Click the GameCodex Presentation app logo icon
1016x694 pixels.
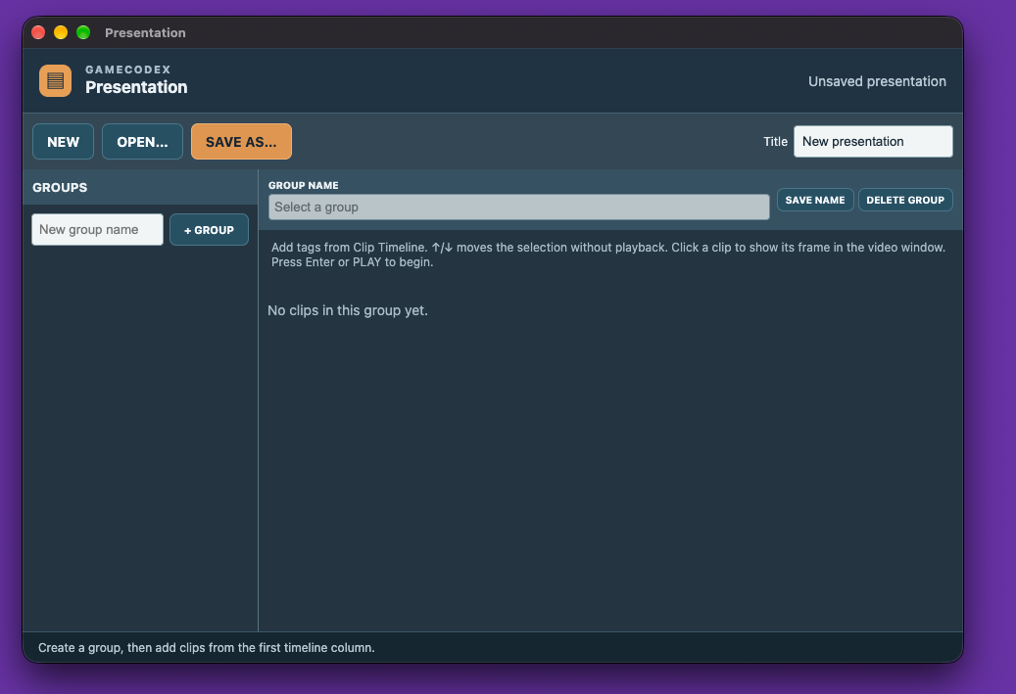click(x=55, y=80)
